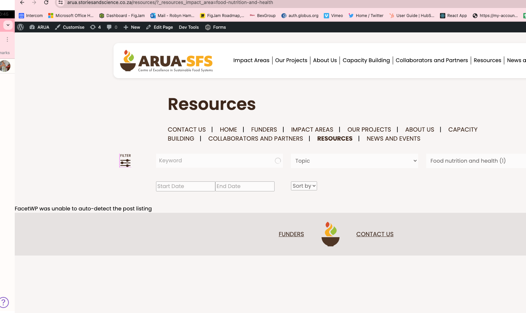Click the WordPress logo in admin bar
The image size is (526, 313).
click(x=20, y=27)
